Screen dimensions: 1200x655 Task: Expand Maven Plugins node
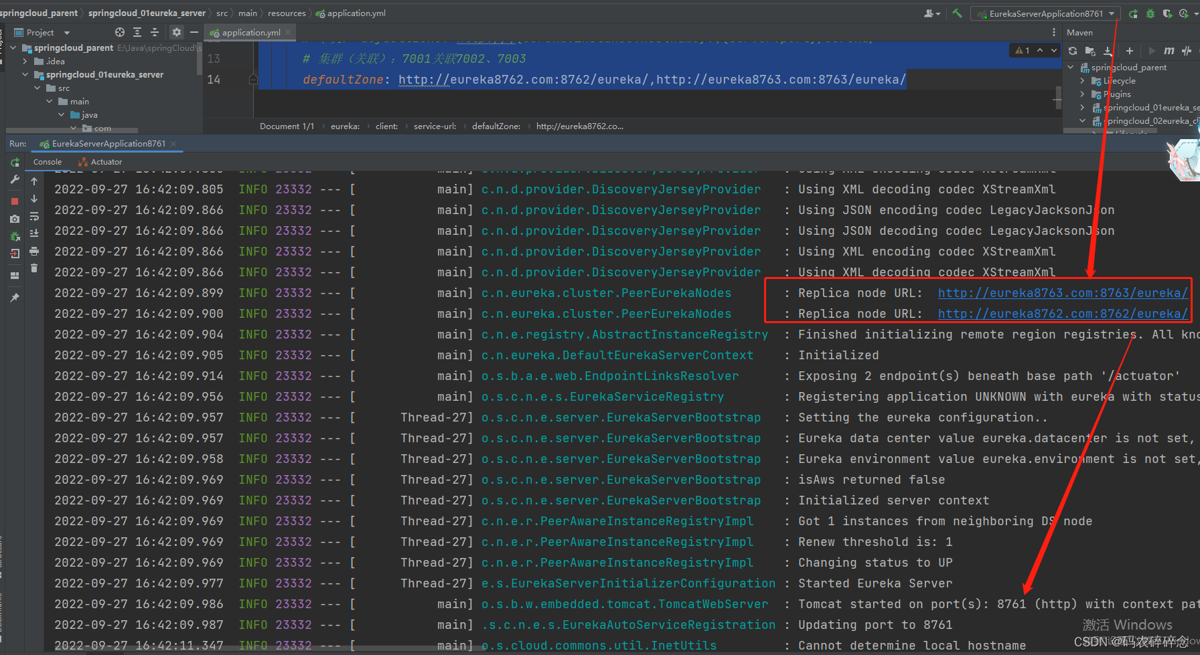1083,94
